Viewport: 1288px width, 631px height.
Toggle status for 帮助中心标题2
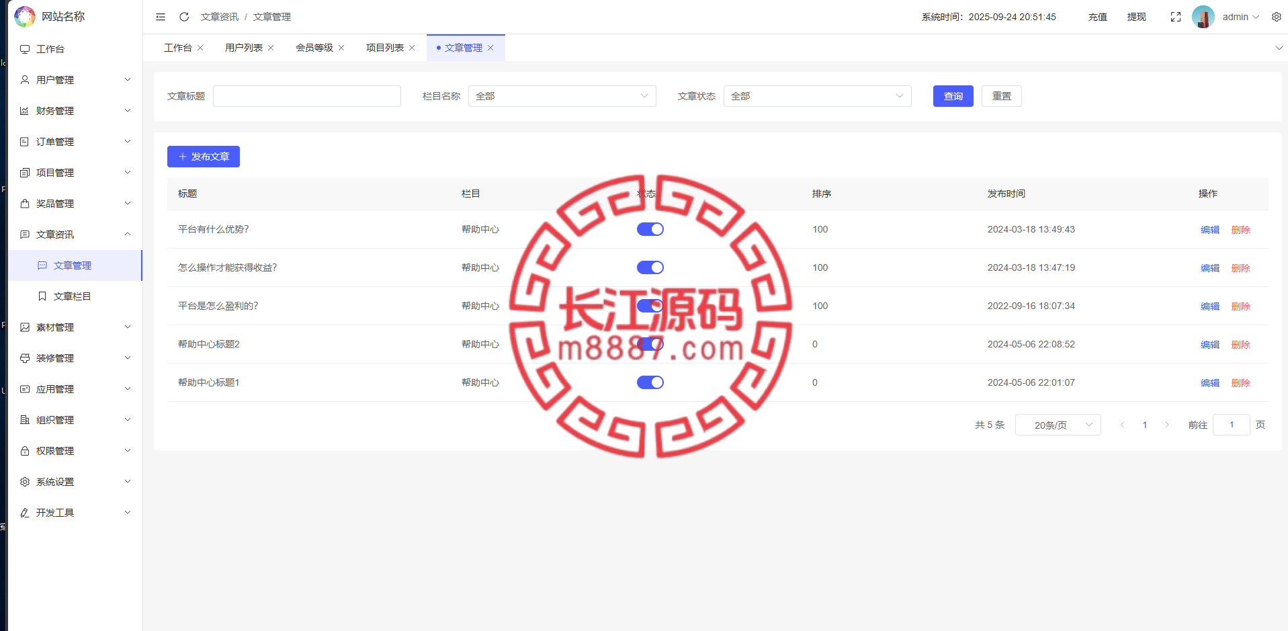[650, 344]
